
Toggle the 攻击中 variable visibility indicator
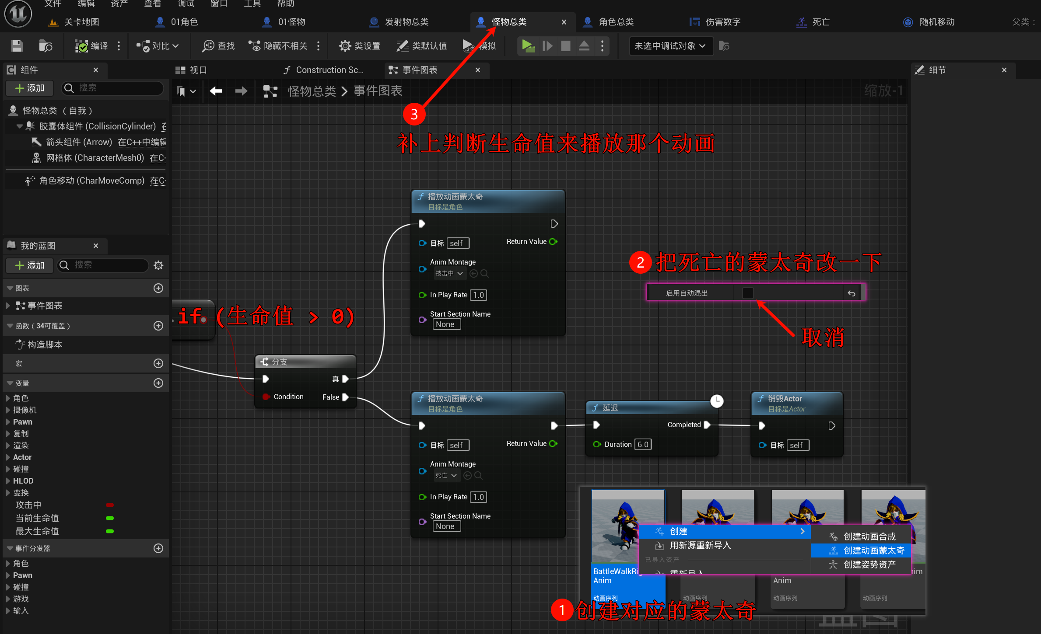pos(110,505)
